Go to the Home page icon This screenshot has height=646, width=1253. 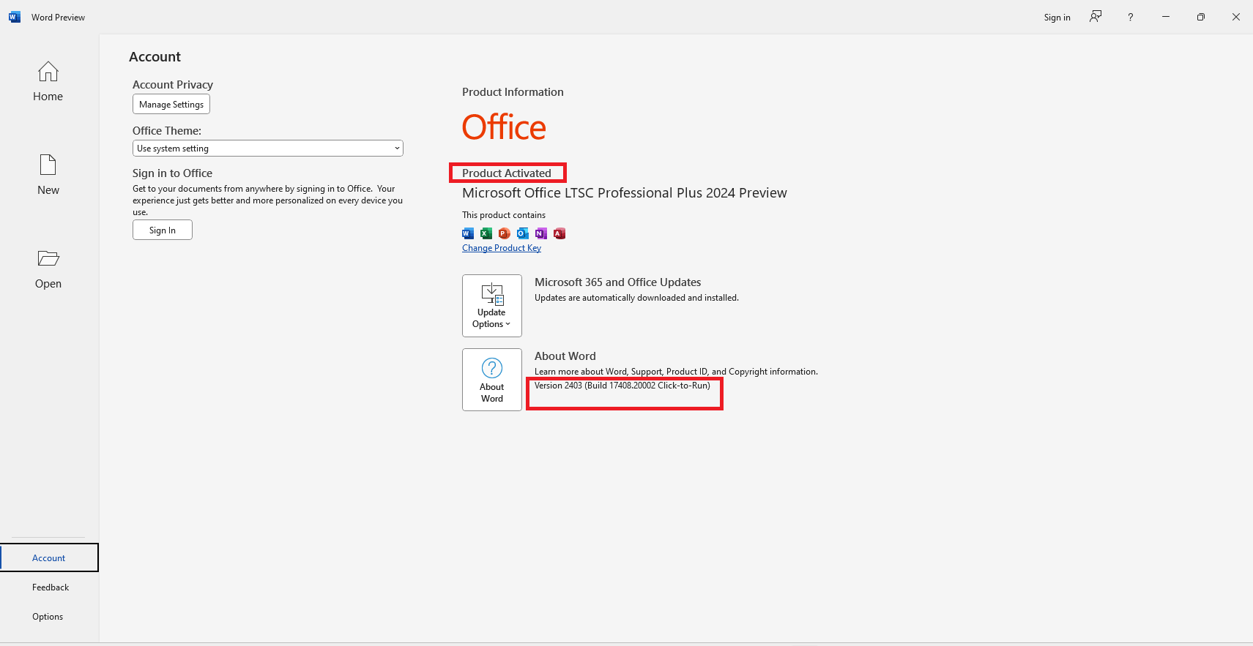48,72
